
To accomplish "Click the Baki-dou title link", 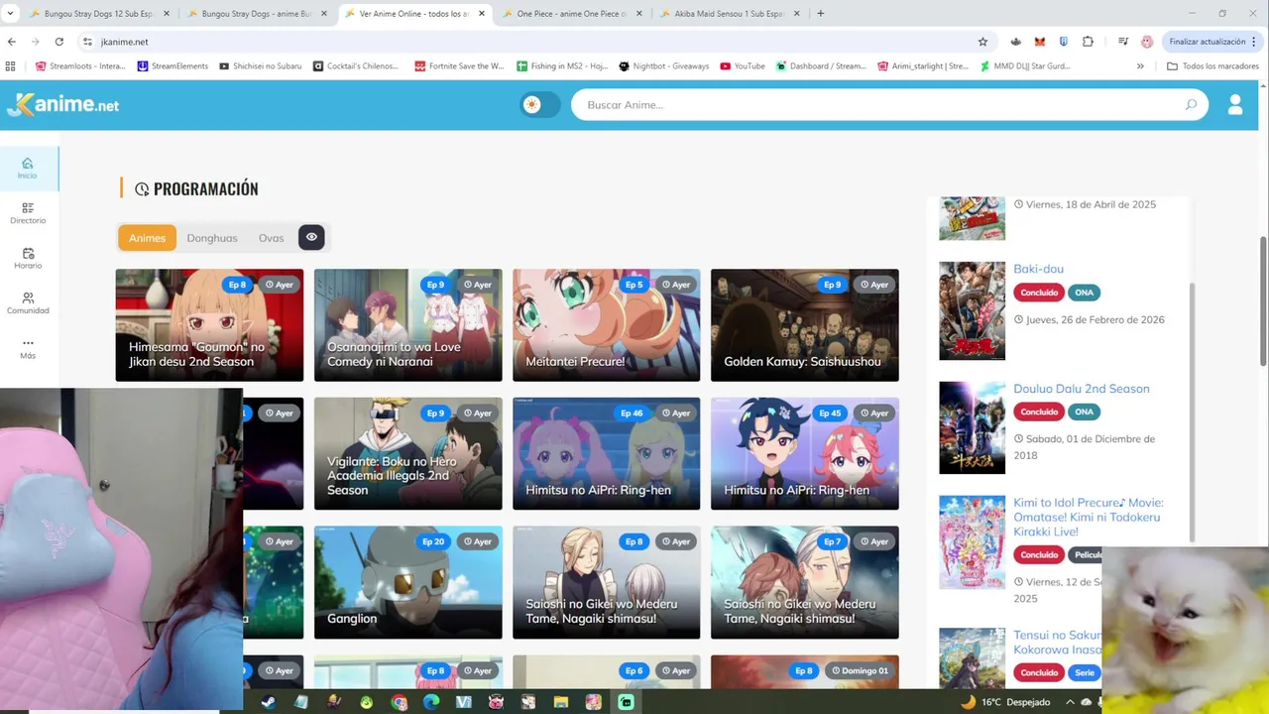I will tap(1038, 269).
